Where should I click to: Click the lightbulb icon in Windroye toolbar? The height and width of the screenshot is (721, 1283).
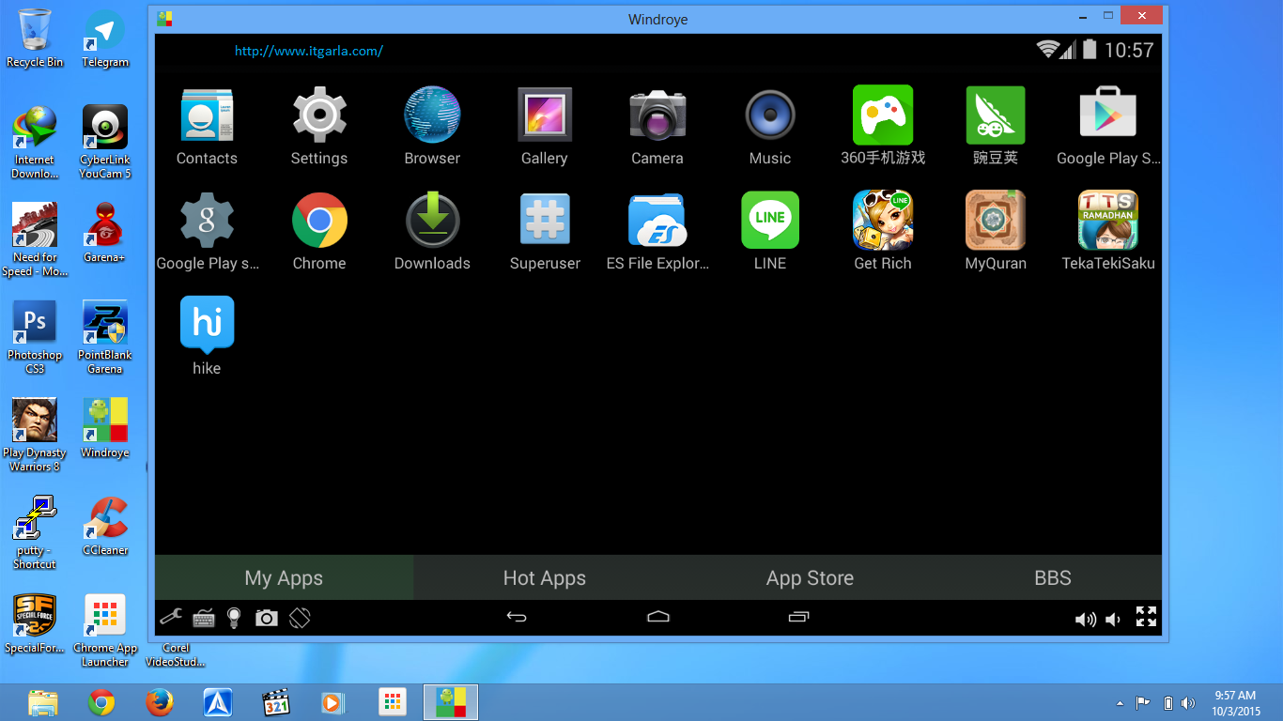[234, 618]
